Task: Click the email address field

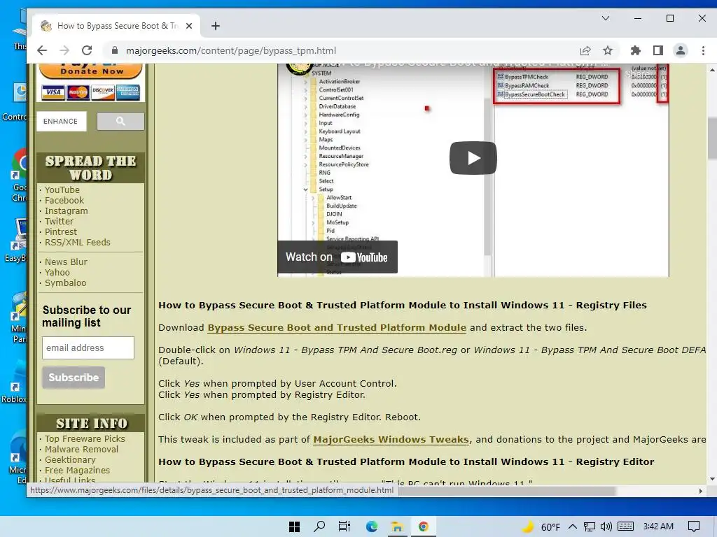Action: pyautogui.click(x=88, y=348)
